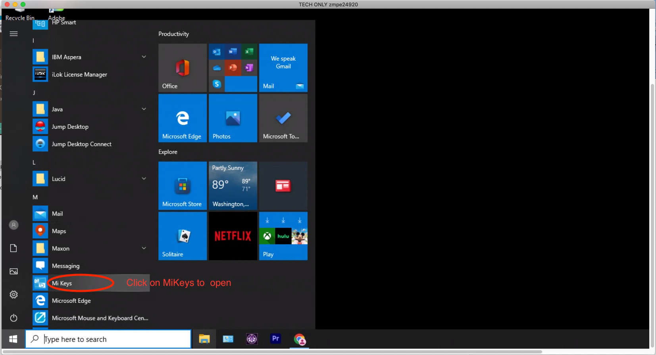656x355 pixels.
Task: Click the Explore group header
Action: tap(168, 152)
